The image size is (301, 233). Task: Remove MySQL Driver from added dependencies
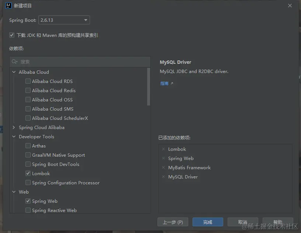coord(163,177)
